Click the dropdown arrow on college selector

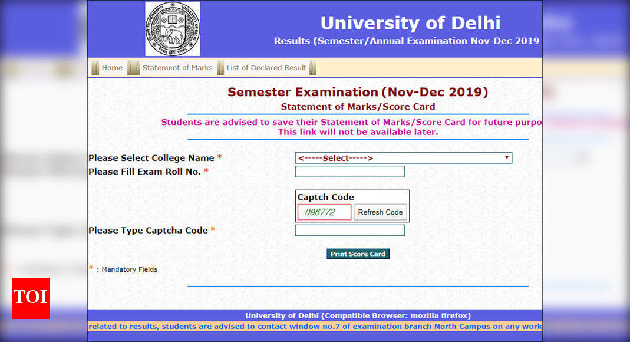(507, 157)
